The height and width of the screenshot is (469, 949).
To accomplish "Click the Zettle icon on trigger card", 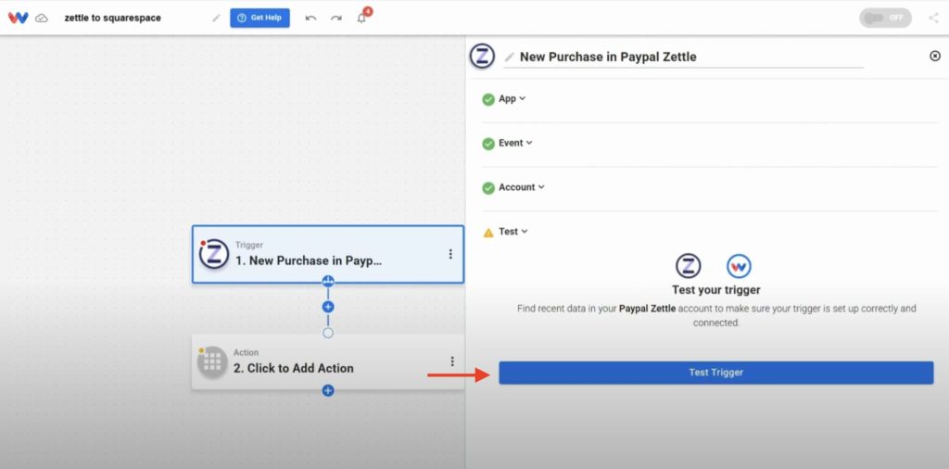I will coord(214,254).
